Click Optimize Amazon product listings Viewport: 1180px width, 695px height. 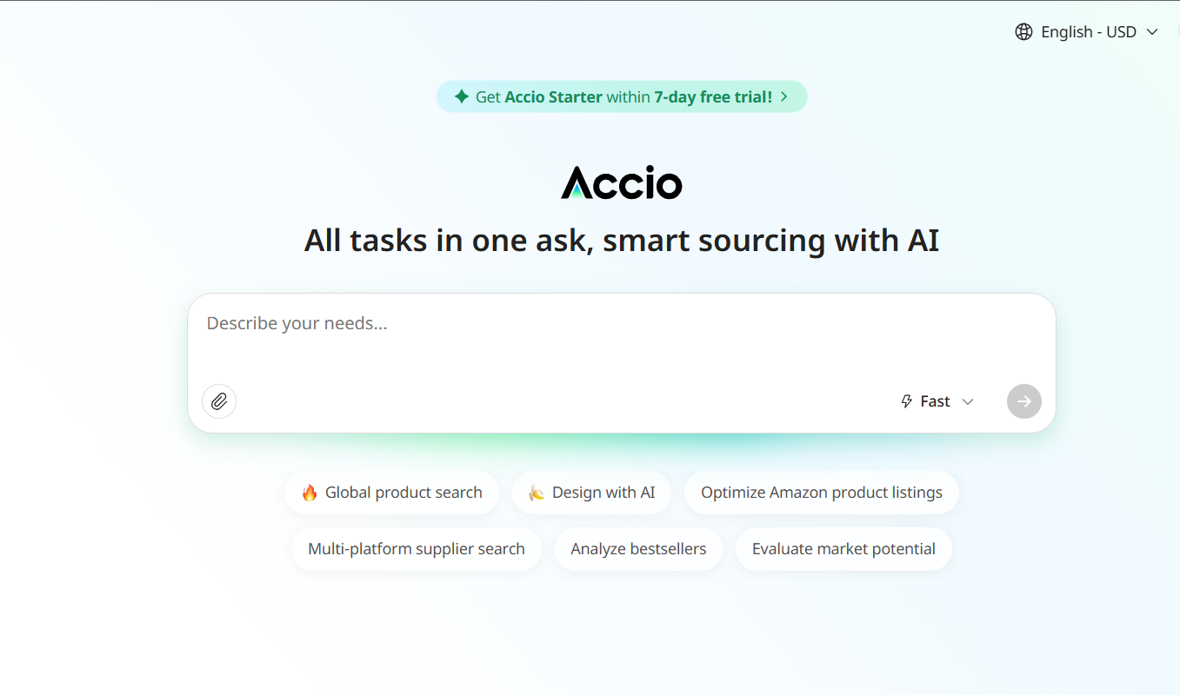click(x=821, y=492)
